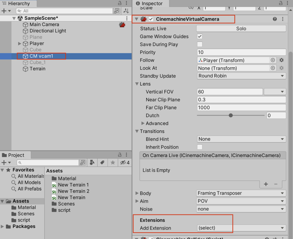Viewport: 293px width, 239px height.
Task: Collapse the Lens section
Action: (x=137, y=84)
